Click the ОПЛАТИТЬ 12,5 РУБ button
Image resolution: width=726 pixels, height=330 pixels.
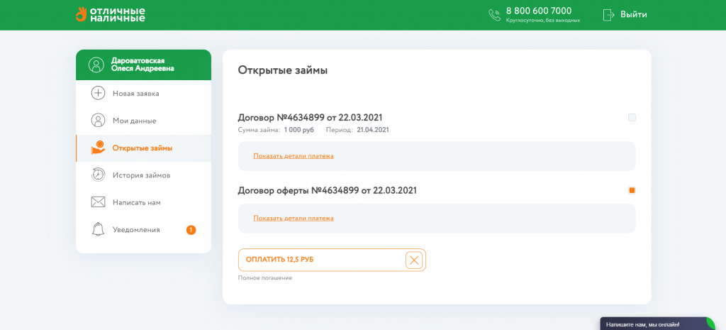pyautogui.click(x=332, y=260)
